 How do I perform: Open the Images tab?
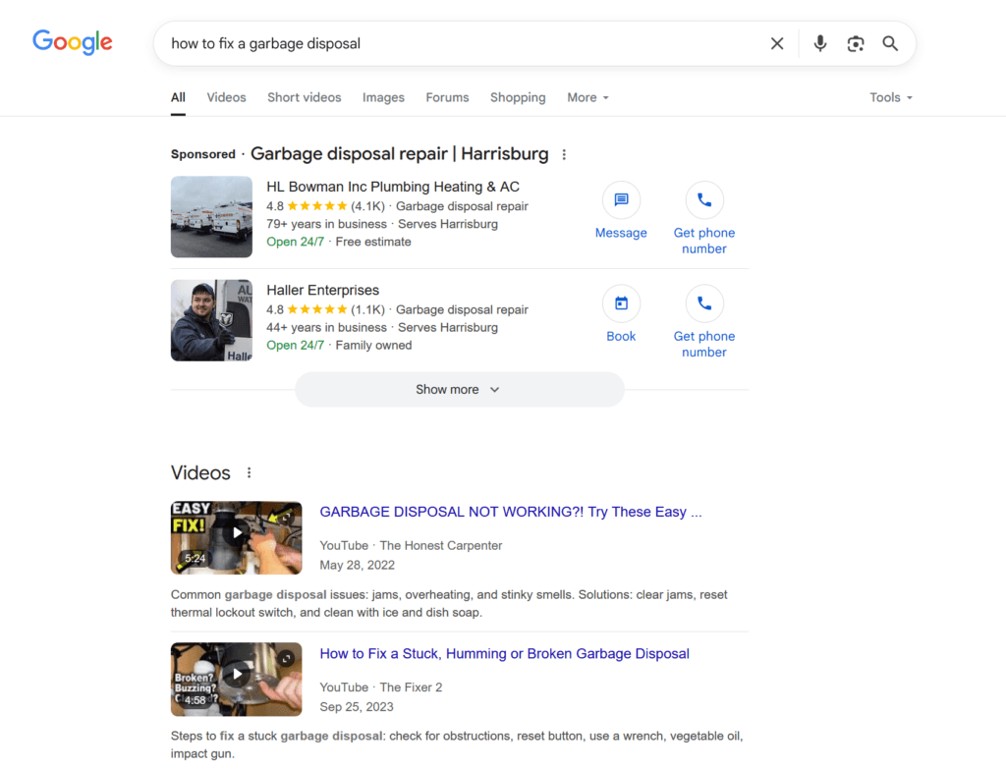click(x=384, y=97)
